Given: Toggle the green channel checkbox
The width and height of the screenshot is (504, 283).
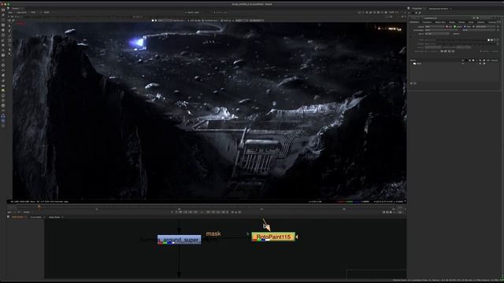Looking at the screenshot, I should click(455, 27).
